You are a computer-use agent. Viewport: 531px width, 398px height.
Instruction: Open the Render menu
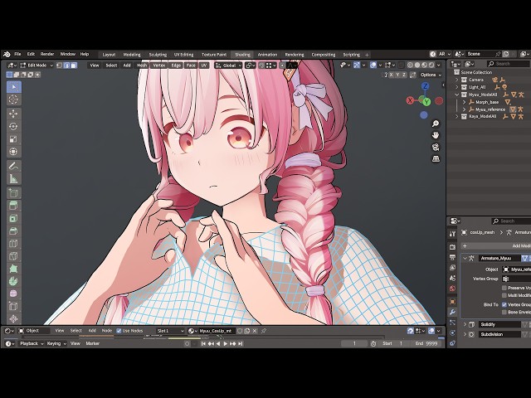47,54
